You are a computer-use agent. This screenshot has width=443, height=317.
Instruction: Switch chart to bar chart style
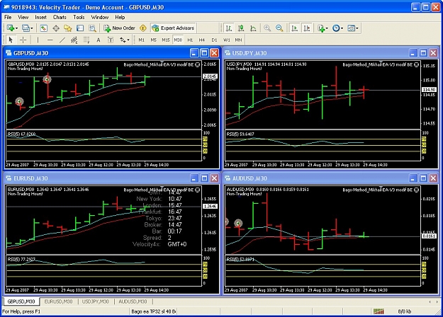[x=229, y=28]
